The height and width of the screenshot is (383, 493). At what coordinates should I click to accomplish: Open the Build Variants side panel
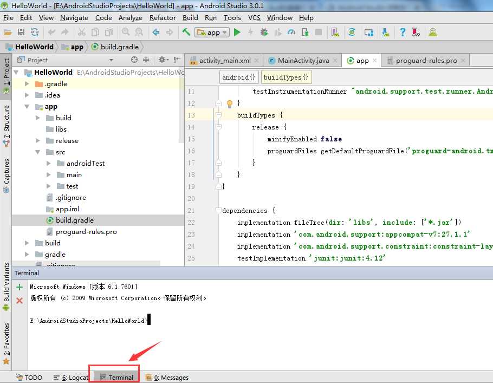(6, 287)
